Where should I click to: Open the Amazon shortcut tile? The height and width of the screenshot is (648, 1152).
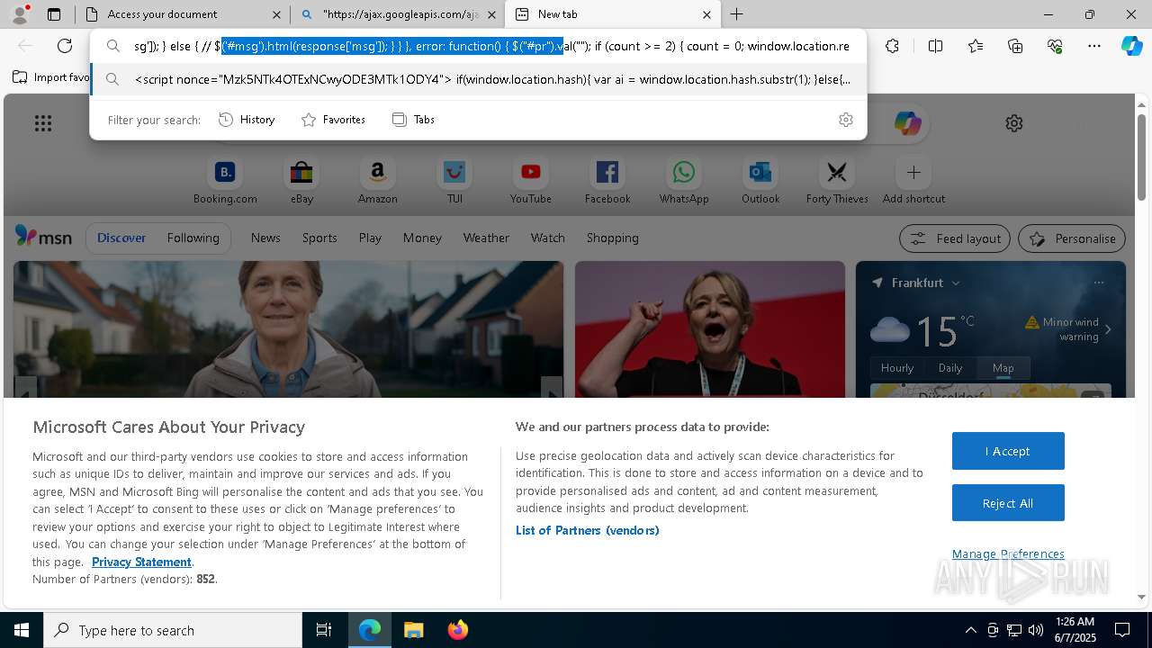point(377,181)
